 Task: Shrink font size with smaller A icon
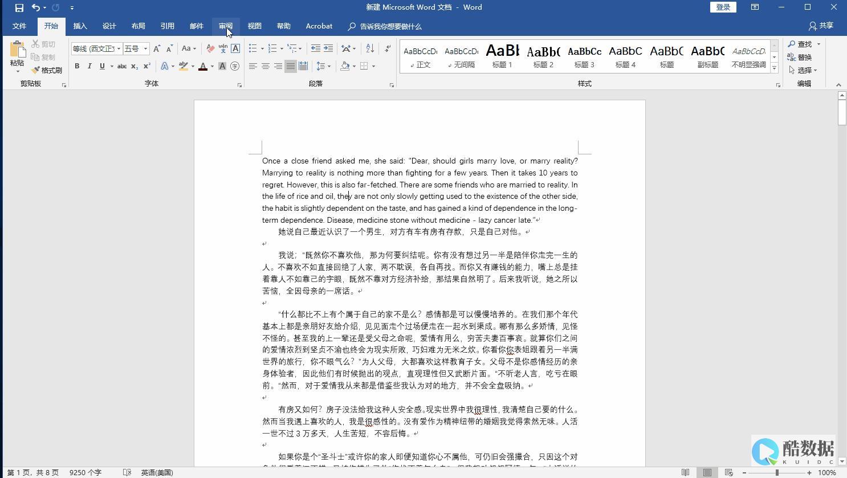click(x=169, y=48)
